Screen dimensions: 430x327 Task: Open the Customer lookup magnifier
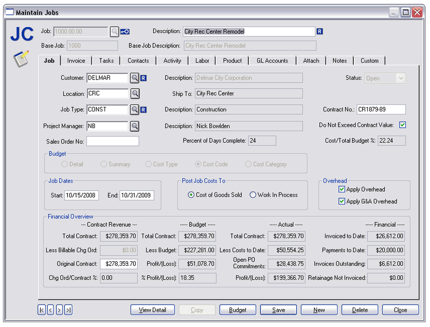point(135,78)
